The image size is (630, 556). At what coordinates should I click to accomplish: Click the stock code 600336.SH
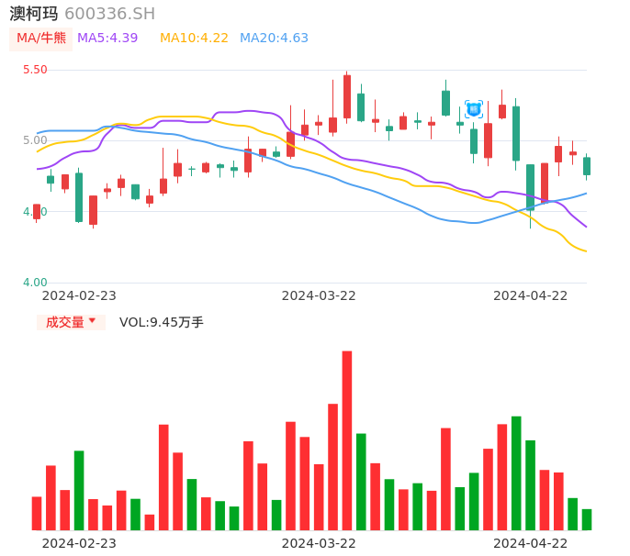(109, 14)
